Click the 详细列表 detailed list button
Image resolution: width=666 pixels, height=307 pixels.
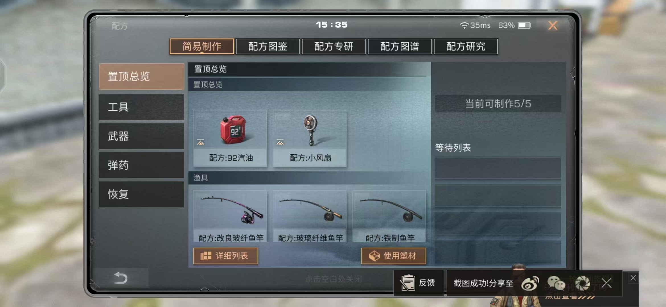[x=225, y=256]
